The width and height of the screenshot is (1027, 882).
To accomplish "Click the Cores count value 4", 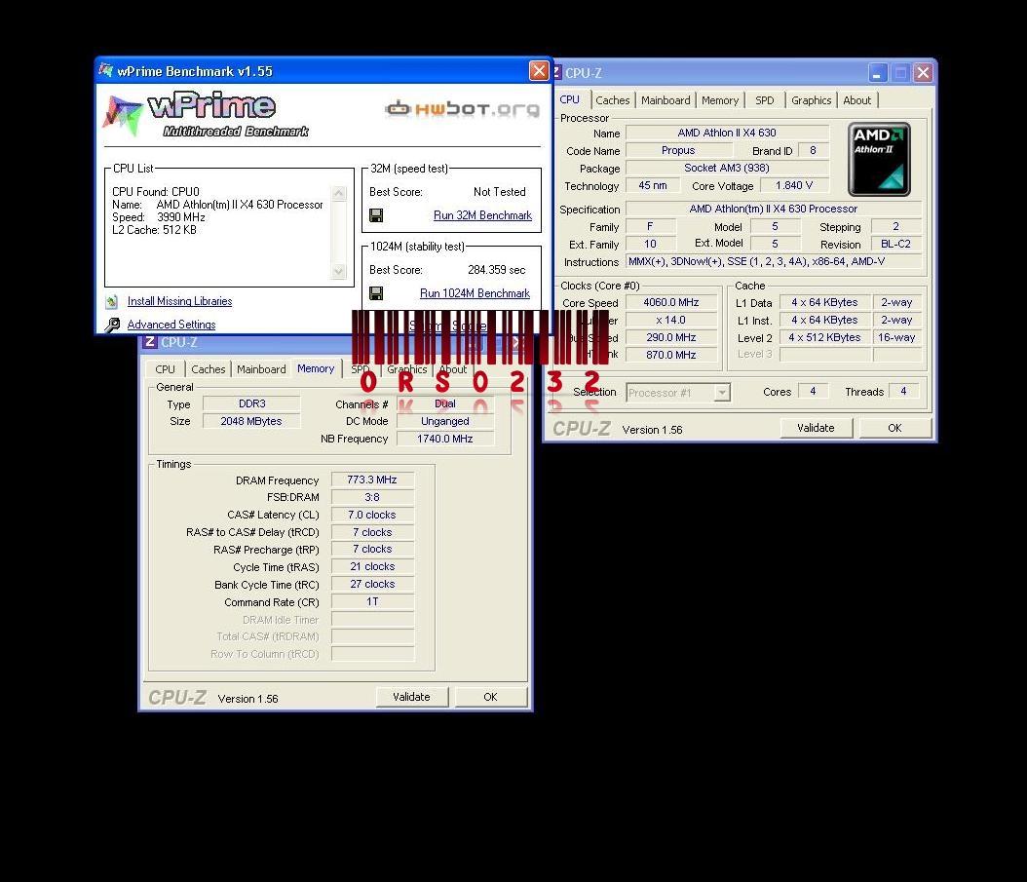I will tap(813, 391).
